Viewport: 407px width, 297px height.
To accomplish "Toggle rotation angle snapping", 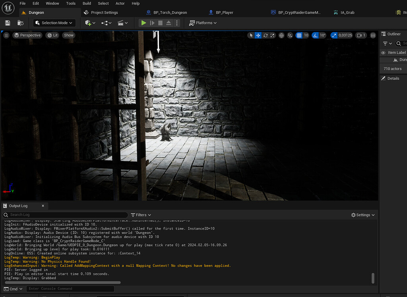I will pos(315,35).
